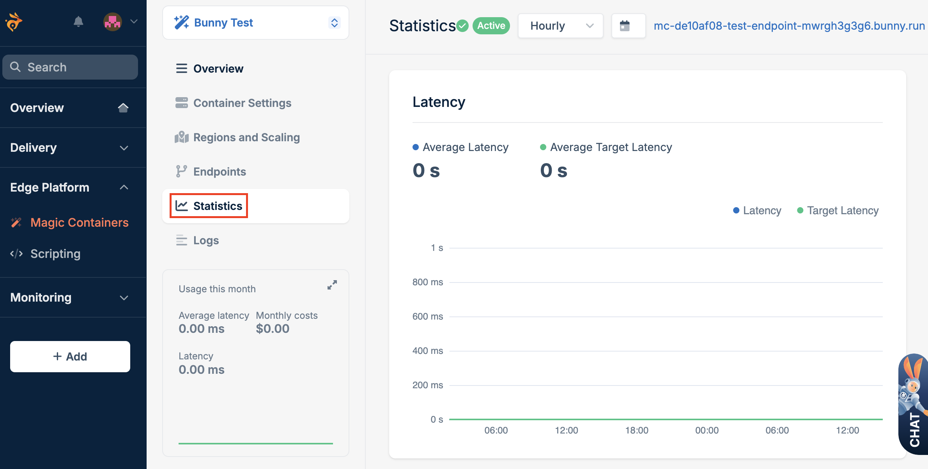Open the calendar date picker
Image resolution: width=928 pixels, height=469 pixels.
[x=625, y=26]
